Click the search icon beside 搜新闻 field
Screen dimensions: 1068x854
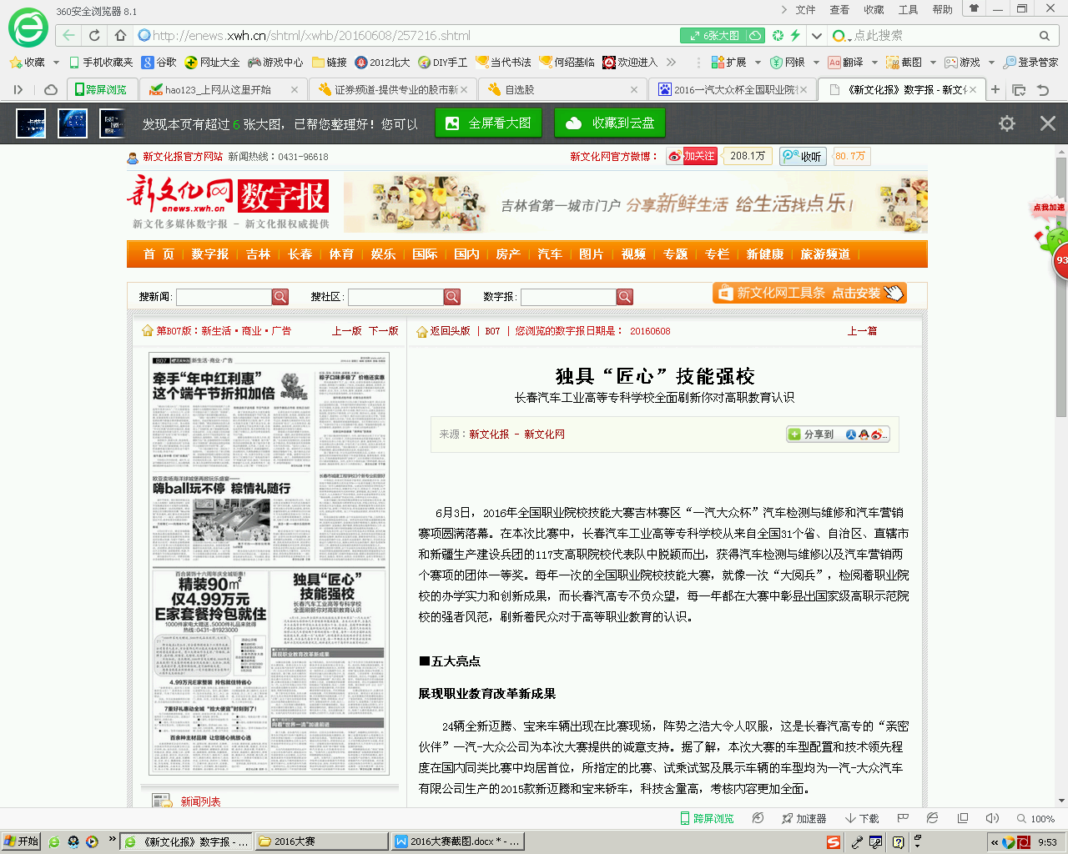point(280,297)
